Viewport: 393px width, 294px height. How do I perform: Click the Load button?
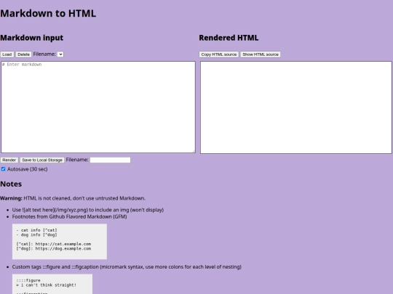[7, 54]
